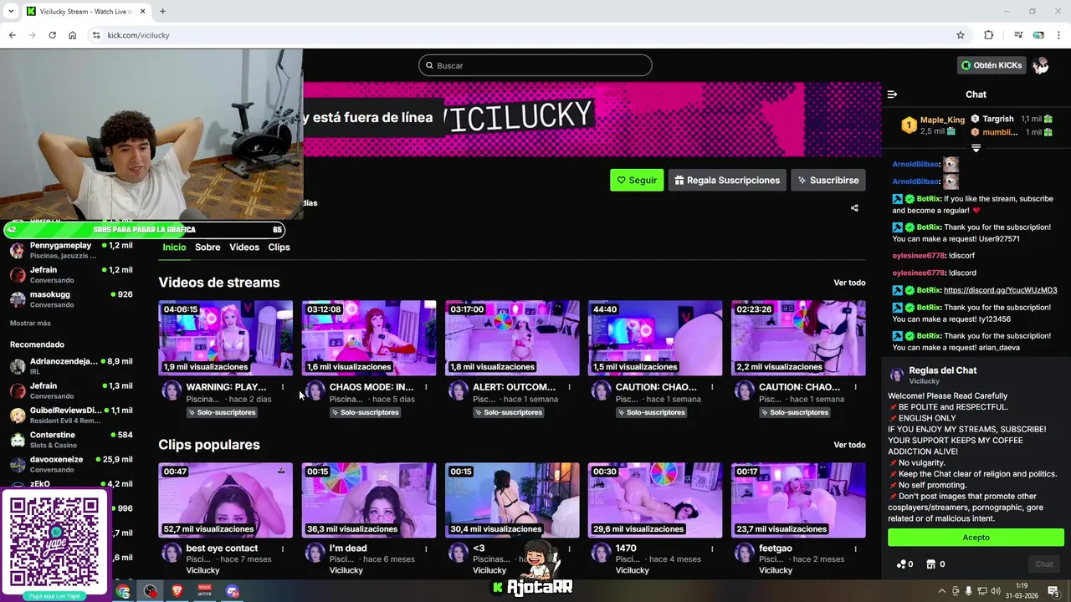
Task: Open options for CHAOS MODE video
Action: 426,387
